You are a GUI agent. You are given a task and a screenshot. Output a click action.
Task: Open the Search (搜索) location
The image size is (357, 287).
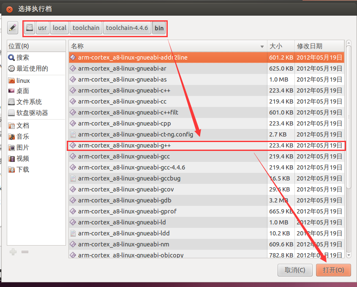coord(36,57)
